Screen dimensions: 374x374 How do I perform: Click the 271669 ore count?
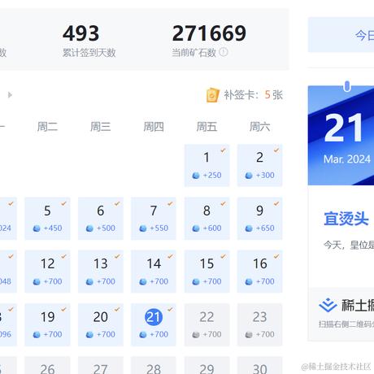coord(209,33)
